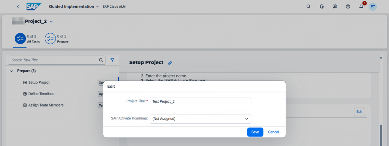Click search icon in Search Task Title

click(x=101, y=60)
